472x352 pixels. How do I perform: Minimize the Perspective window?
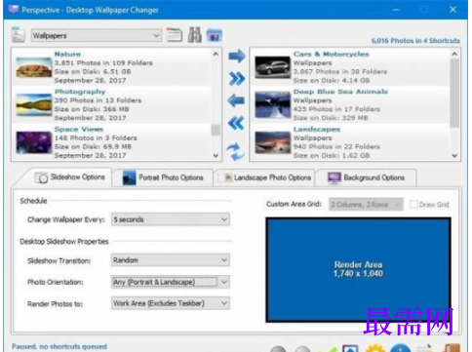click(396, 10)
